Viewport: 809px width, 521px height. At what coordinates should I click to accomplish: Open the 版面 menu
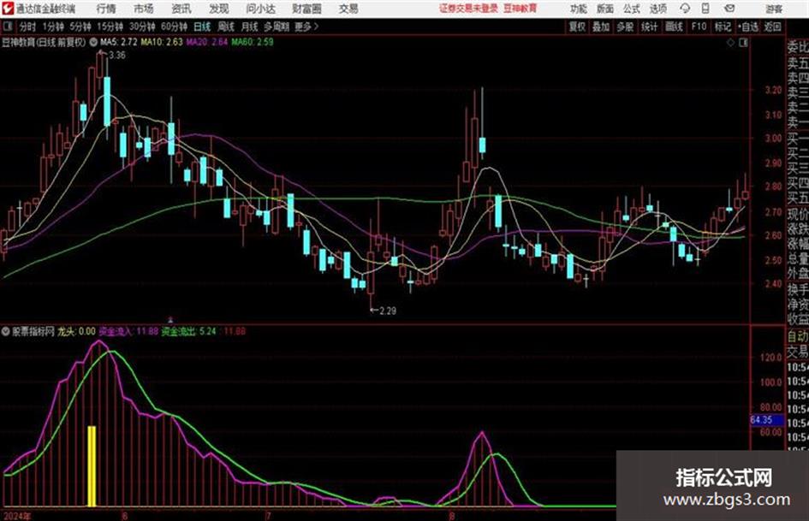click(x=604, y=9)
